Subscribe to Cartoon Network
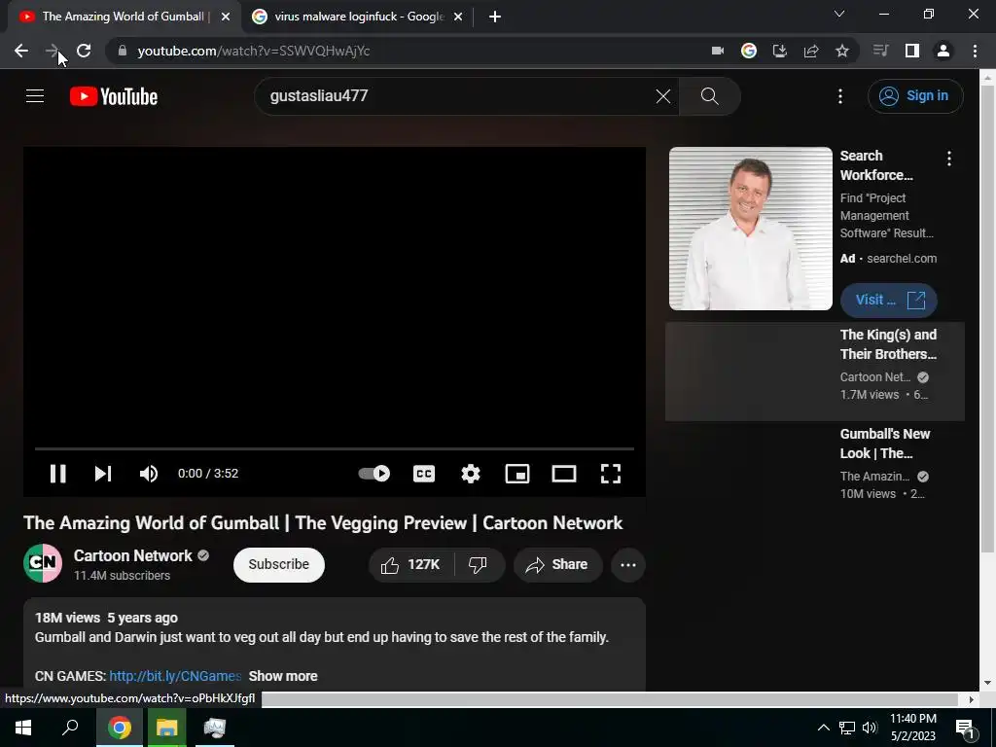This screenshot has height=747, width=996. pos(279,565)
